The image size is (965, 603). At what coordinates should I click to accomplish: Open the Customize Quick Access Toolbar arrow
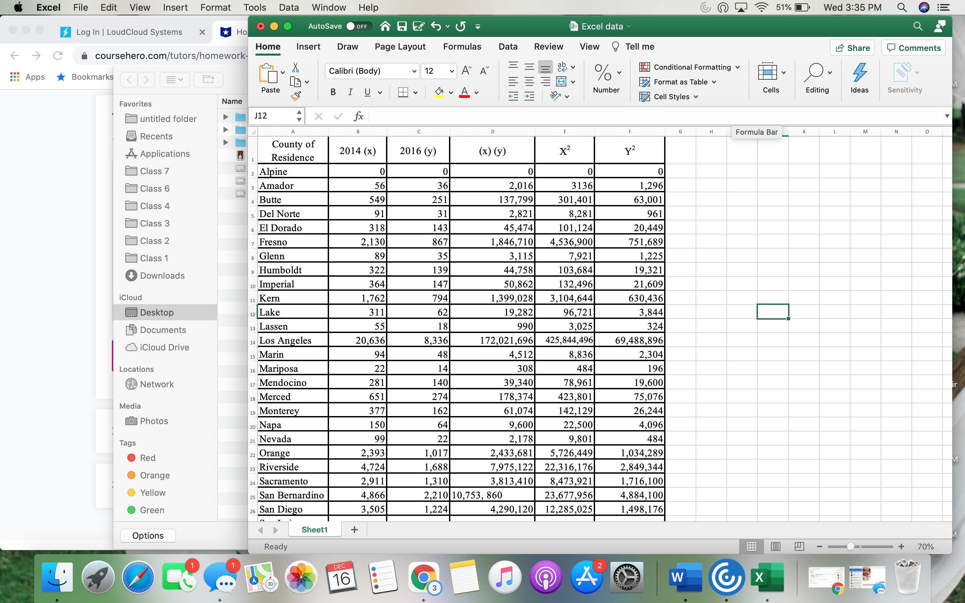477,27
